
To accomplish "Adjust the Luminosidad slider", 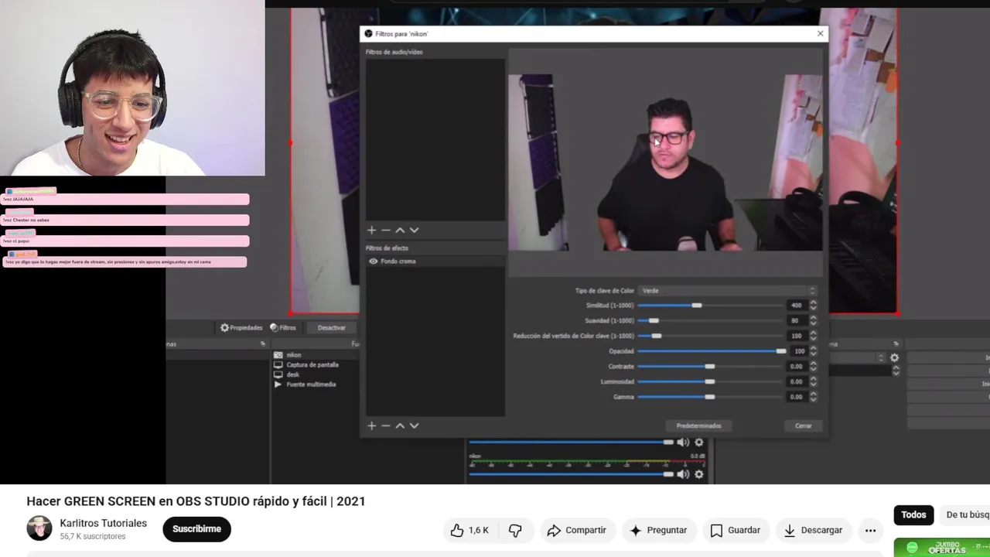I will point(710,381).
